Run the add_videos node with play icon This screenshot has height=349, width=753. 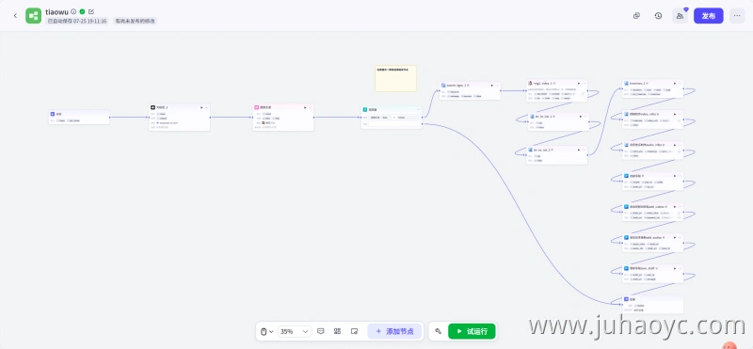coord(675,206)
